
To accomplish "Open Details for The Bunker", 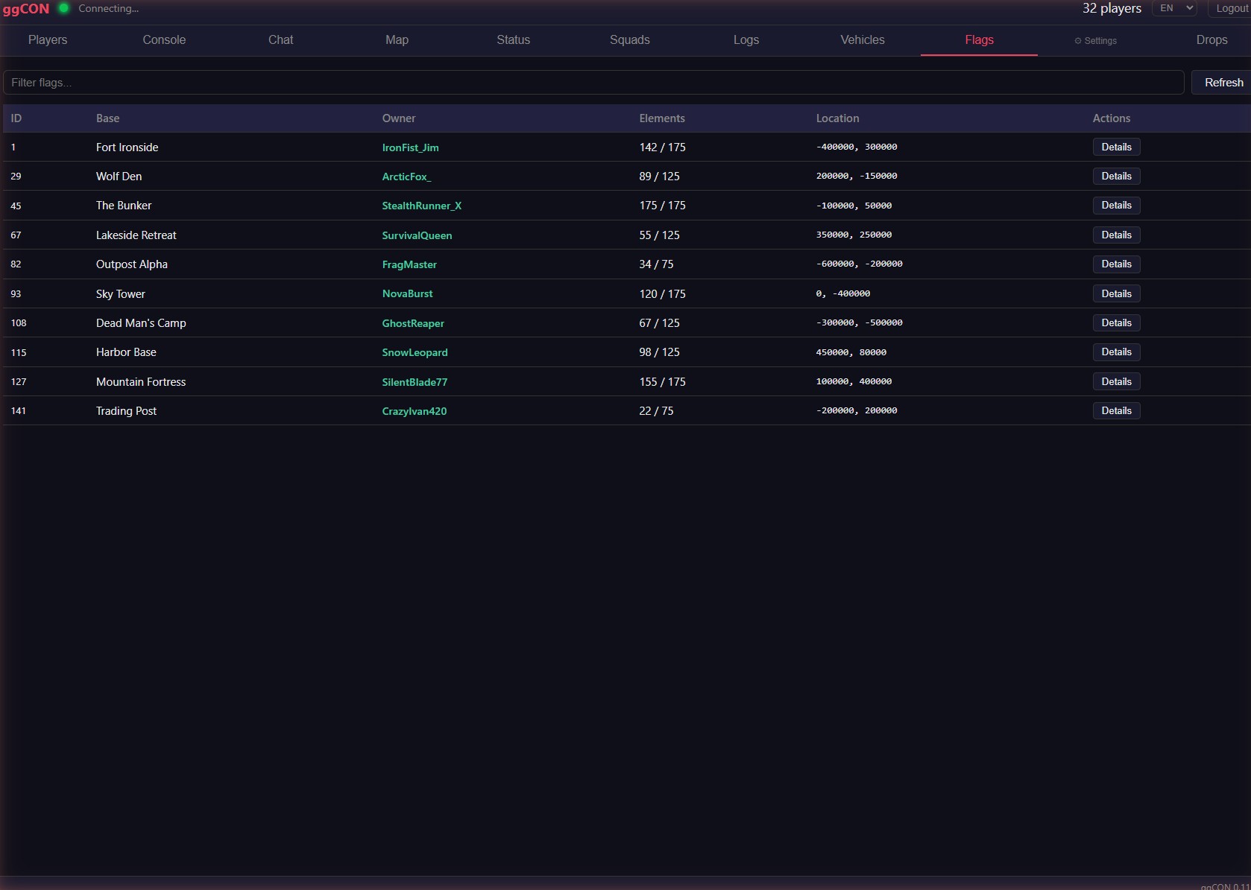I will [x=1116, y=206].
